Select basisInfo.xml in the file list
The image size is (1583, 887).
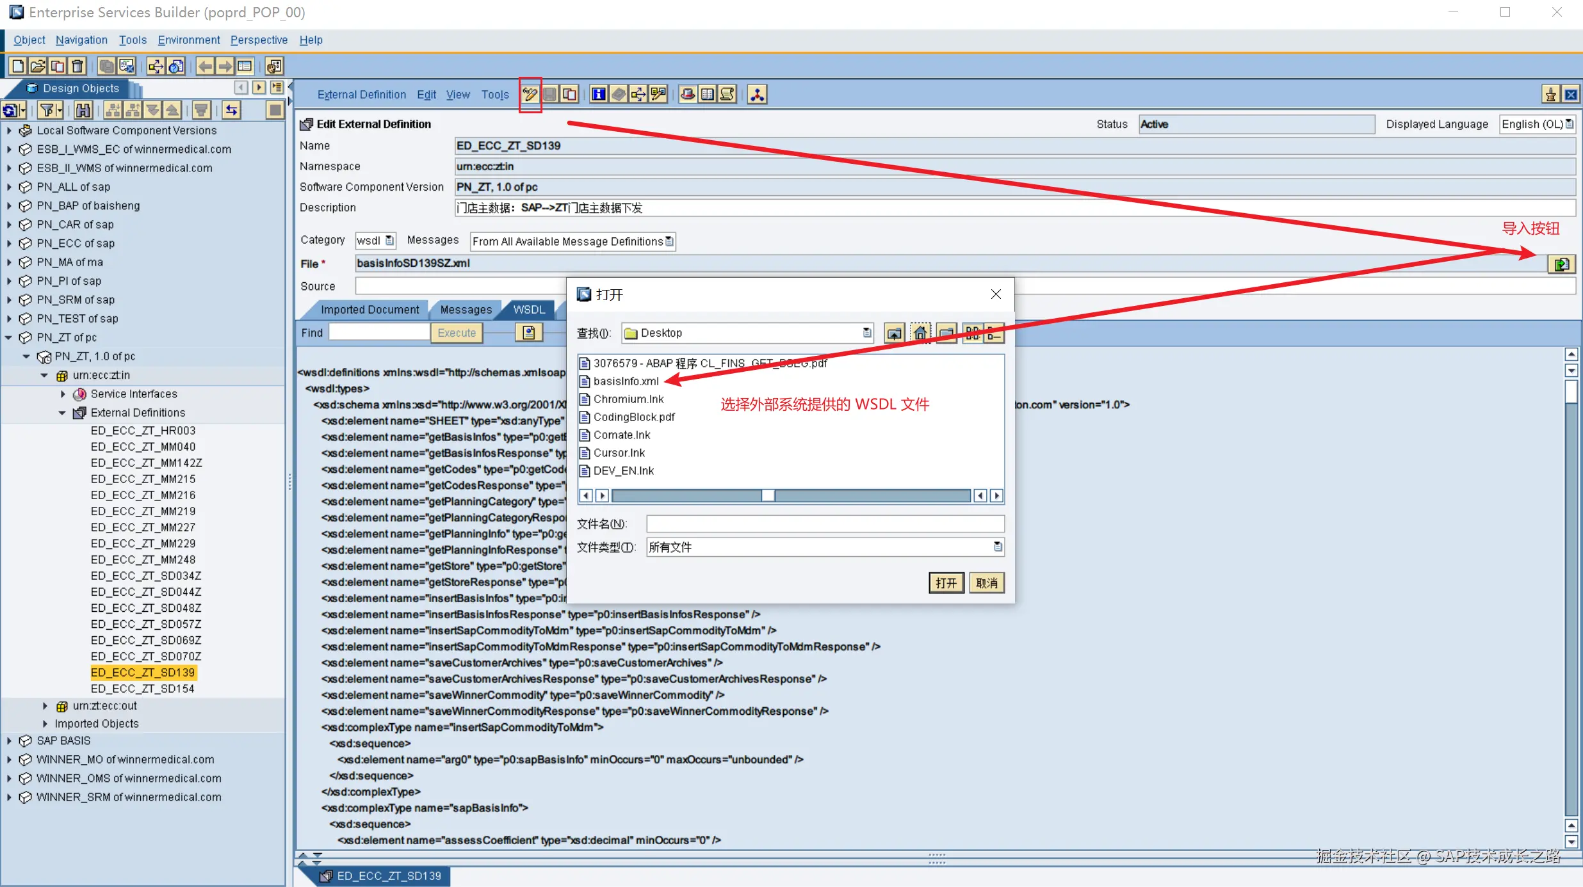point(625,381)
